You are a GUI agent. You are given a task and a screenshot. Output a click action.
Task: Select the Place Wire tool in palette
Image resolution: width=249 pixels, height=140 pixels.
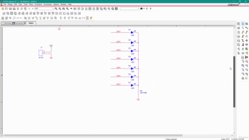pos(243,28)
